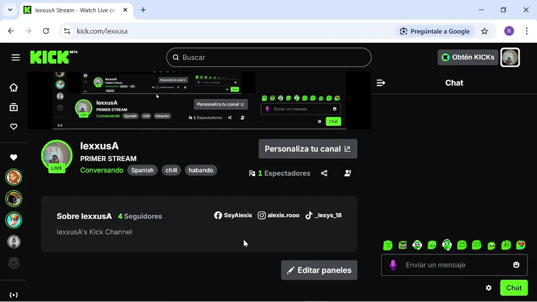Screen dimensions: 537x302
Task: Click the lexxusA channel name
Action: [x=99, y=146]
